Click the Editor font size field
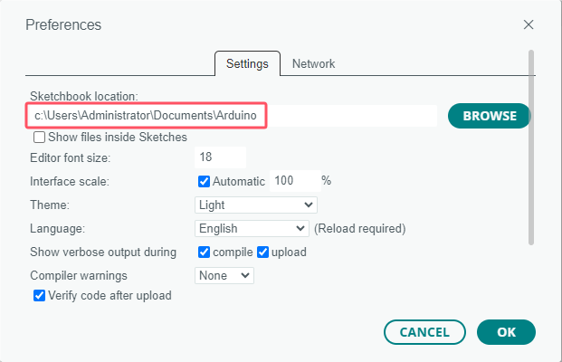 pyautogui.click(x=221, y=157)
